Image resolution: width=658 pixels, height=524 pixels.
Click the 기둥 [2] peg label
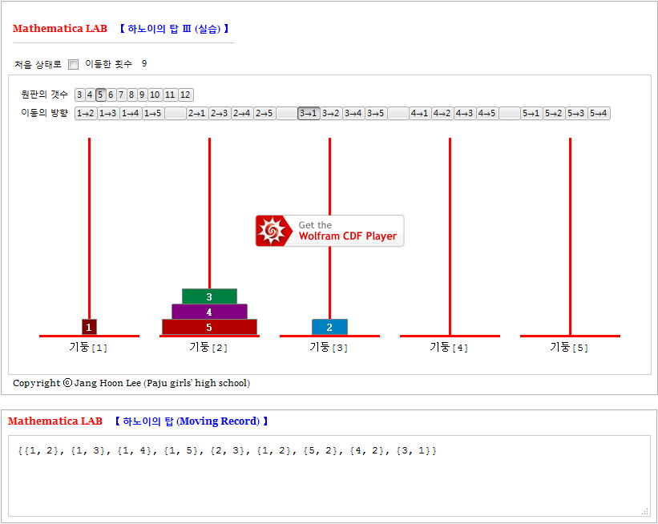tap(208, 348)
